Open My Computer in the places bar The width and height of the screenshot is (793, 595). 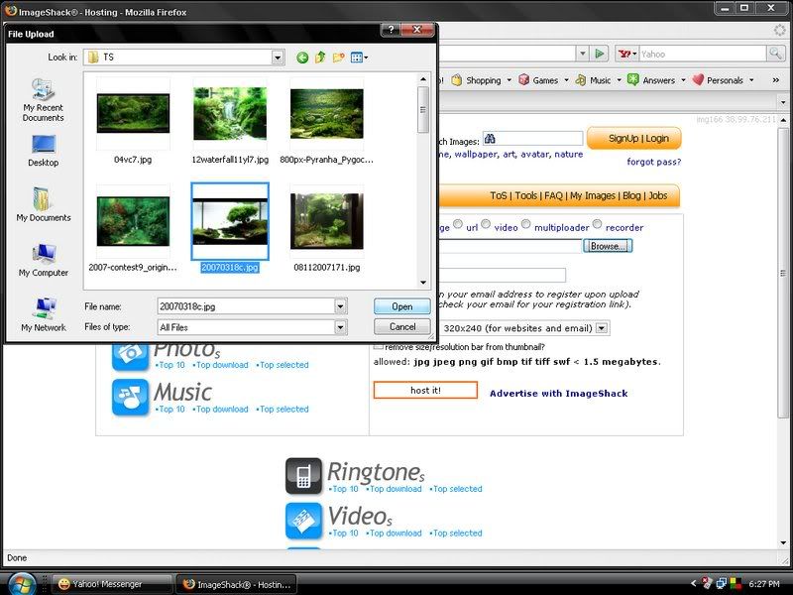[43, 260]
